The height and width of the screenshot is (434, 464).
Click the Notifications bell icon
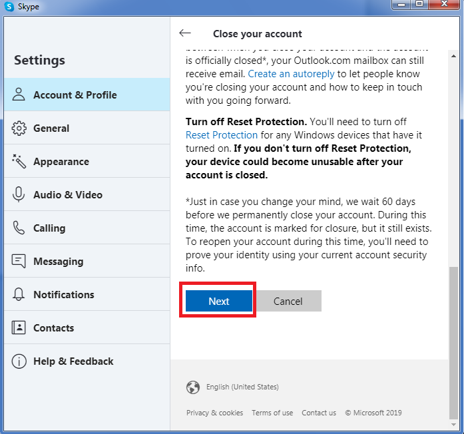pyautogui.click(x=19, y=294)
